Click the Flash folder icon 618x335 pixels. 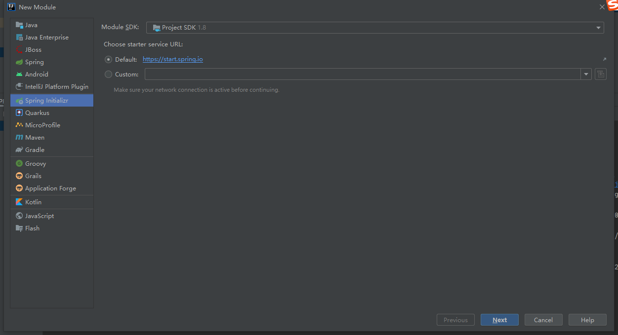tap(19, 228)
